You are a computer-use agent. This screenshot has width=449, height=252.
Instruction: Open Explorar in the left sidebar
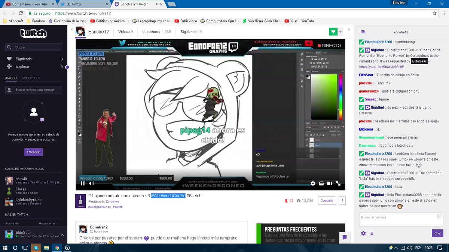point(22,66)
